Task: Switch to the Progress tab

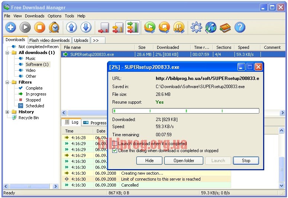Action: pyautogui.click(x=95, y=123)
